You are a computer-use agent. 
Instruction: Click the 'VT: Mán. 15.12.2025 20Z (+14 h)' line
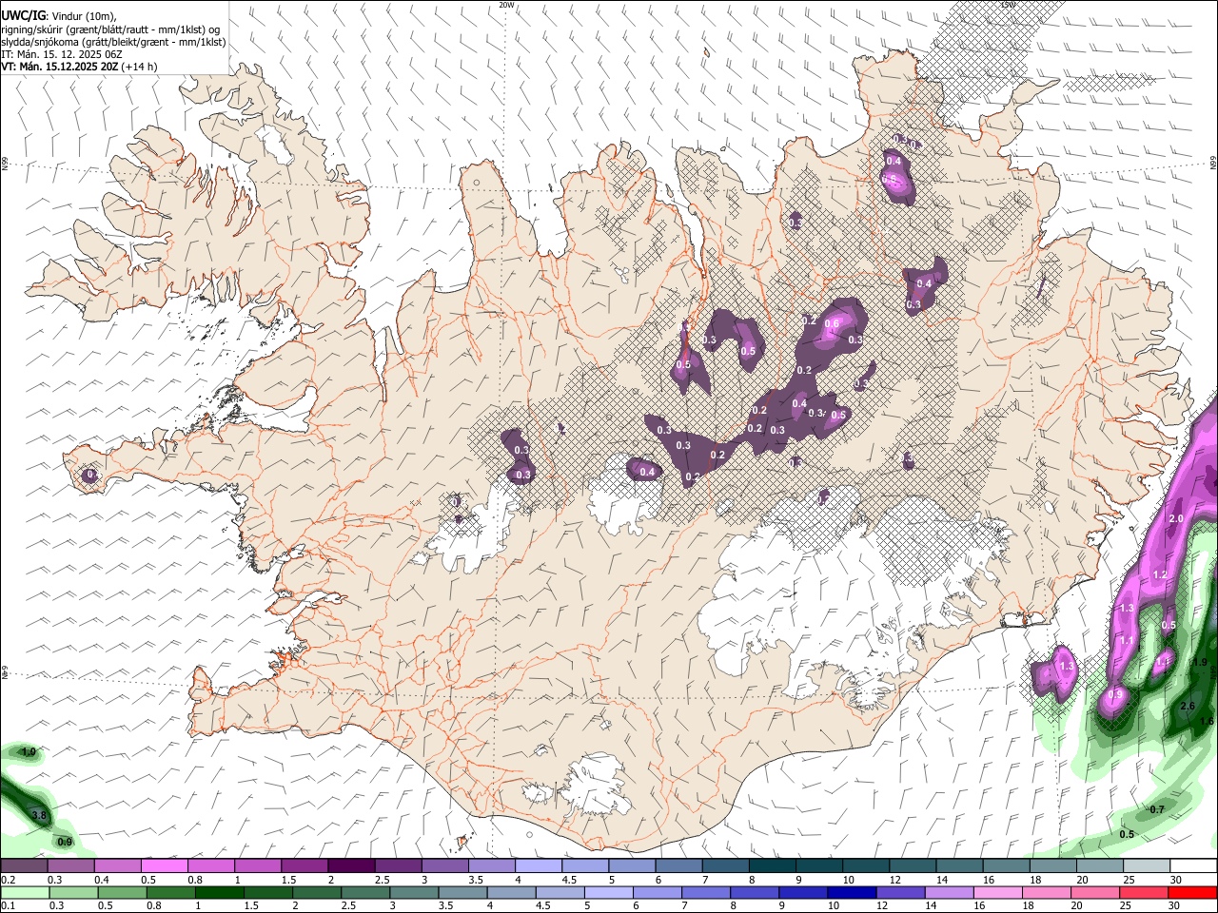[x=79, y=67]
